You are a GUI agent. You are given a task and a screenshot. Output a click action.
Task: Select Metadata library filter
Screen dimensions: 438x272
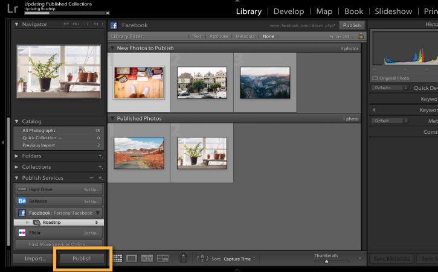tap(245, 36)
